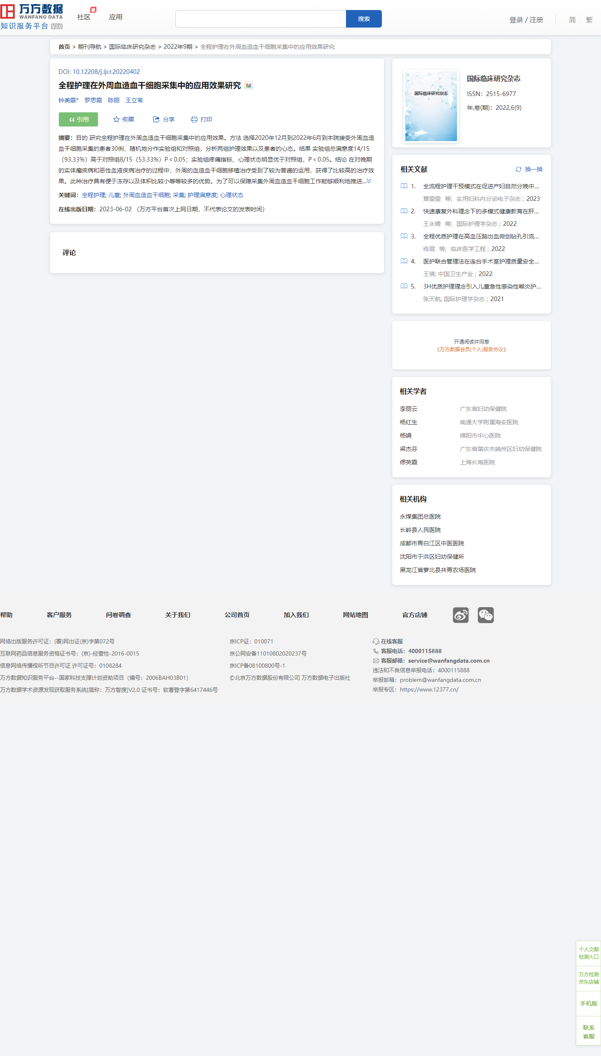Click the 登录 / 注册 login link
Screen dimensions: 601x1056
[526, 20]
